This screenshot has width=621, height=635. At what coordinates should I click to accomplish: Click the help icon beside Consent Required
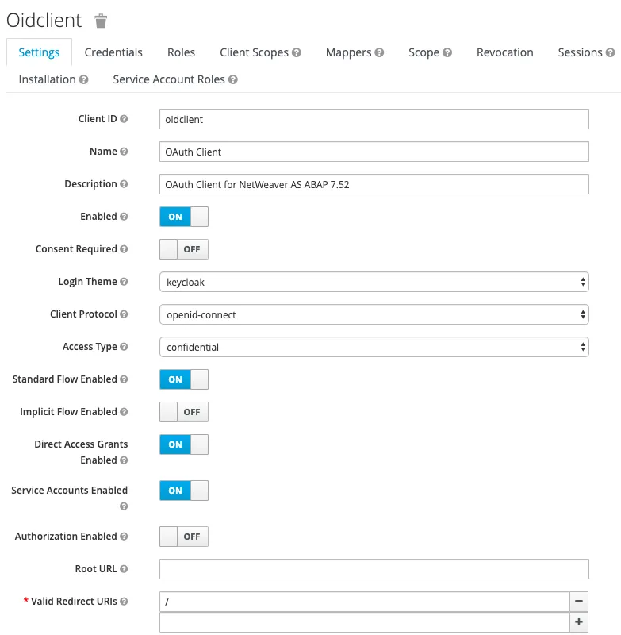[124, 249]
